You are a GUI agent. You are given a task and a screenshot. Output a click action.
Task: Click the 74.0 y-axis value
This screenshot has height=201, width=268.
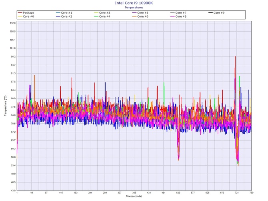[x=13, y=115]
